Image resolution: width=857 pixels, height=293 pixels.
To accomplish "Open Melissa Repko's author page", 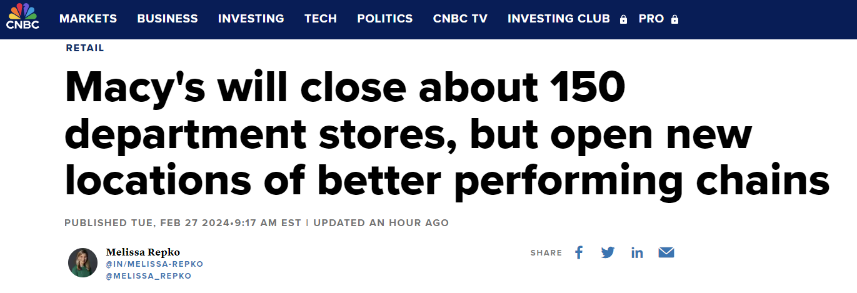I will tap(143, 252).
